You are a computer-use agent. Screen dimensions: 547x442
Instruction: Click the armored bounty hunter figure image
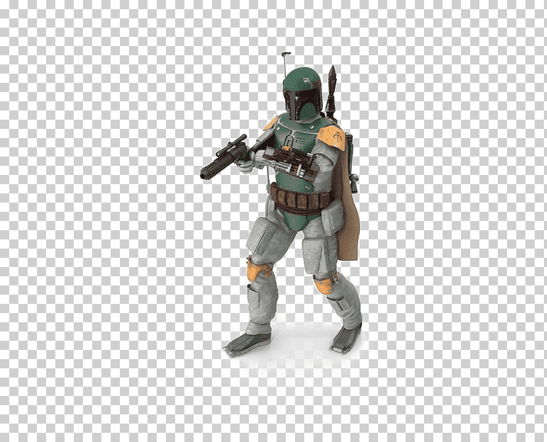(281, 204)
